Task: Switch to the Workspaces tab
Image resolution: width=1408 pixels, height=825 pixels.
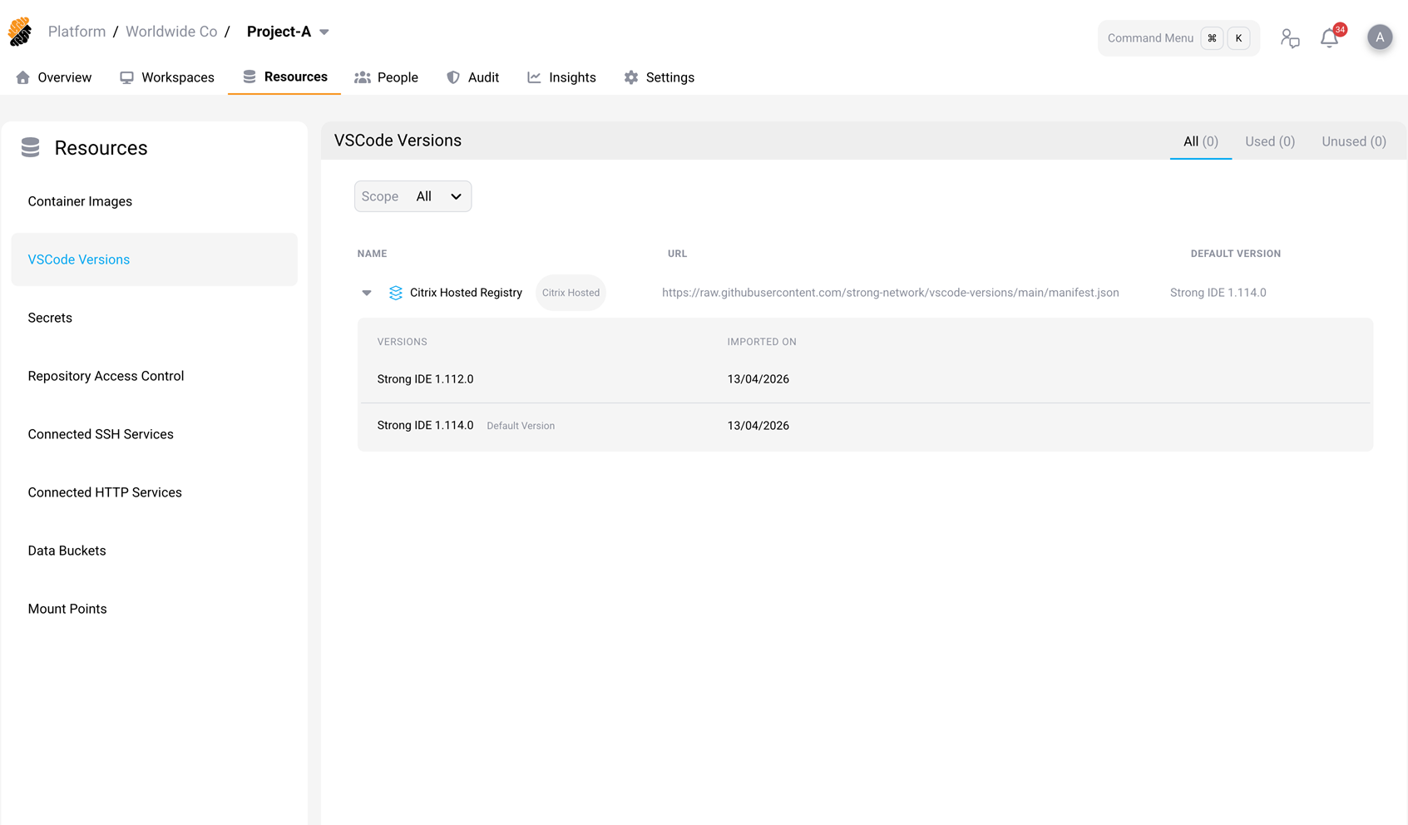Action: coord(167,77)
